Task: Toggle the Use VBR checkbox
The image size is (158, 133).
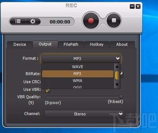Action: tap(48, 90)
